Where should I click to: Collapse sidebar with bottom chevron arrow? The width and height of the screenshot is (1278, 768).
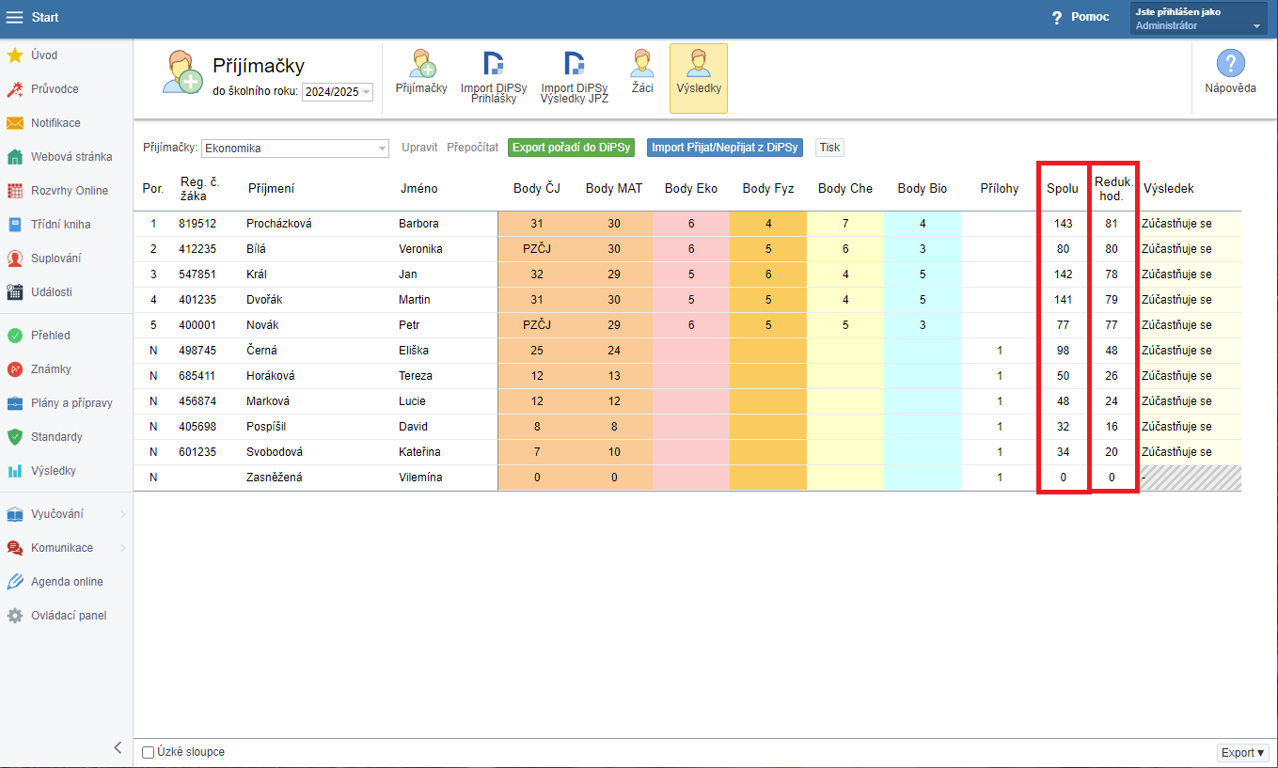click(118, 748)
